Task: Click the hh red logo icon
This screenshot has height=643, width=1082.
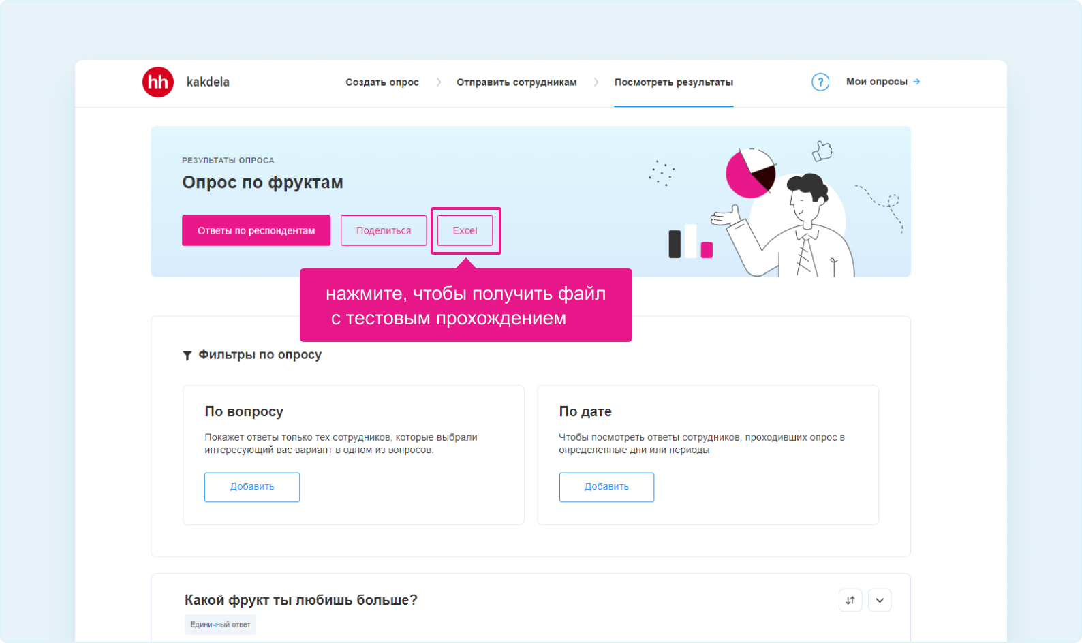Action: pyautogui.click(x=158, y=82)
